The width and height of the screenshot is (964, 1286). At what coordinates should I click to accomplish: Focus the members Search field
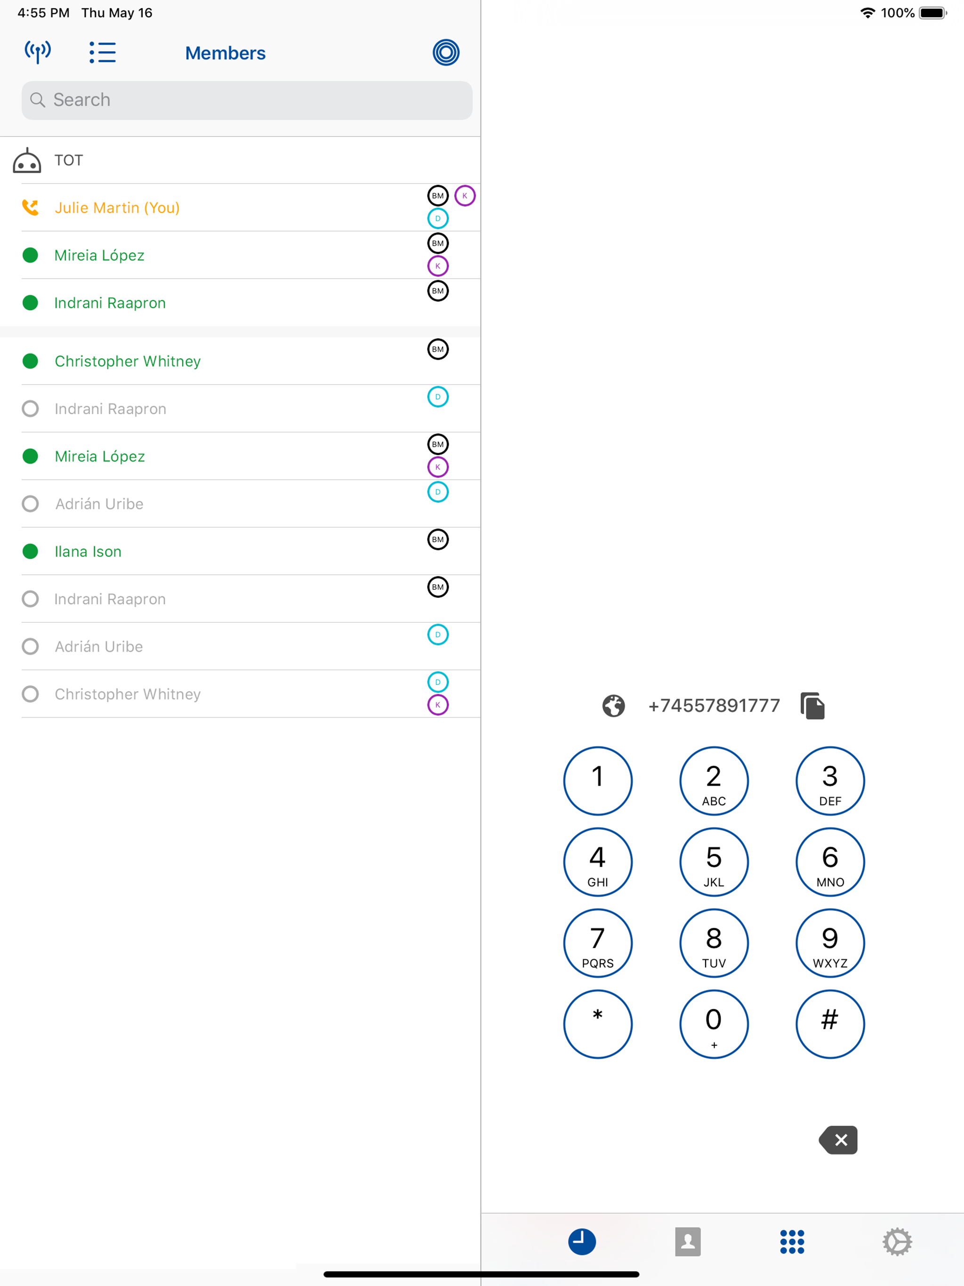tap(247, 100)
